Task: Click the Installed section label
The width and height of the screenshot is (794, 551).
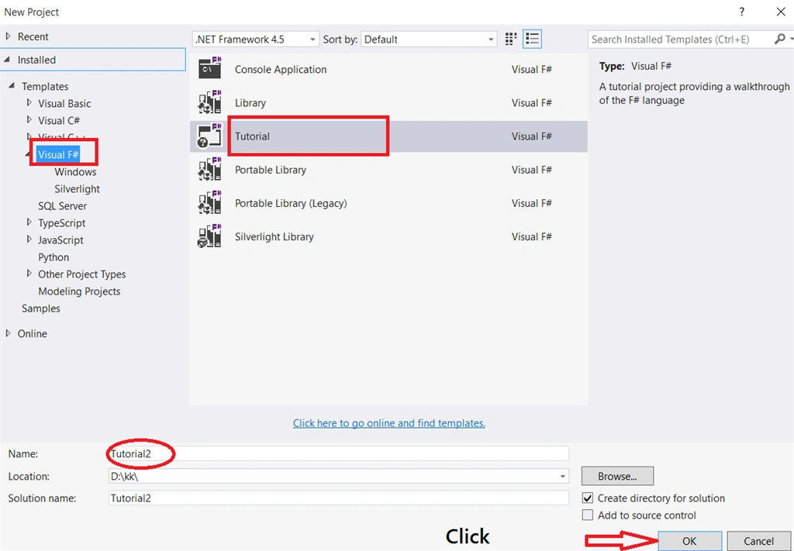Action: tap(36, 60)
